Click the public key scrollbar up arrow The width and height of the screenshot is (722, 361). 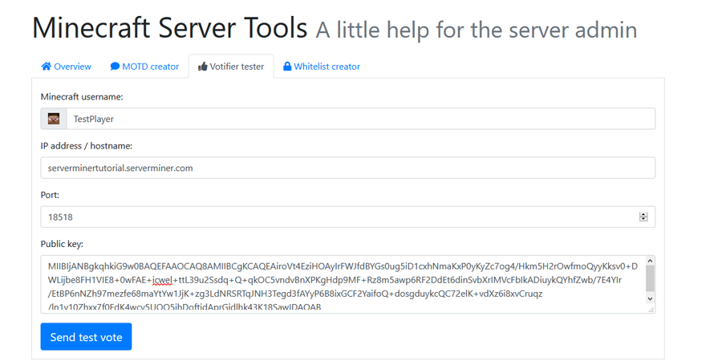[650, 261]
